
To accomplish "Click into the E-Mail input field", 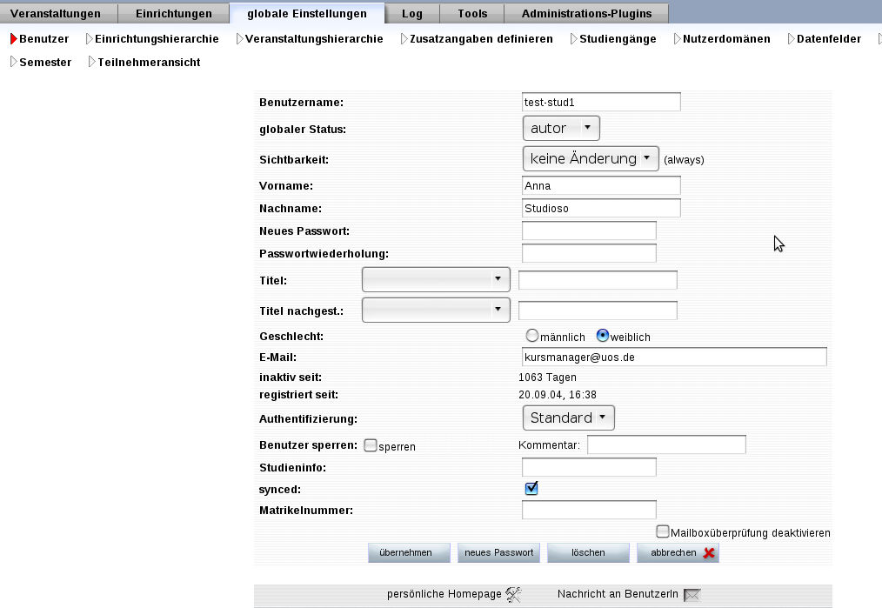I will point(673,357).
